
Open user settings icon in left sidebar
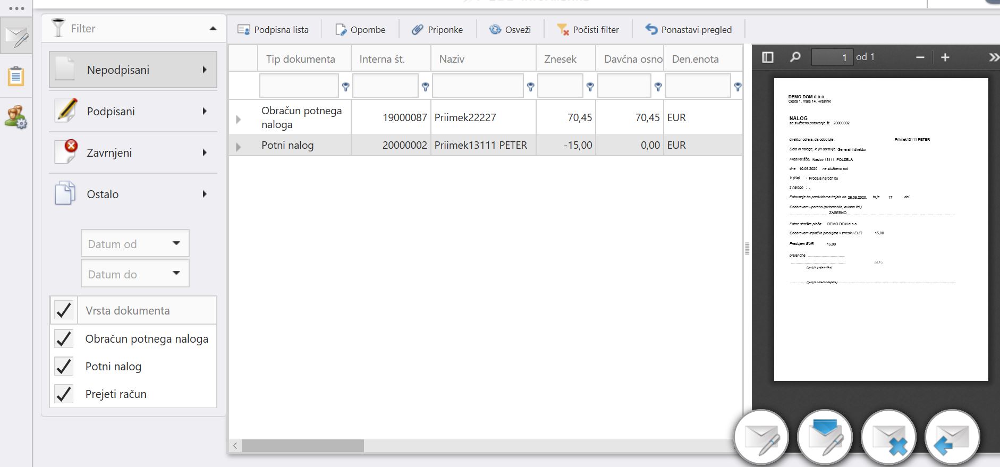tap(16, 117)
